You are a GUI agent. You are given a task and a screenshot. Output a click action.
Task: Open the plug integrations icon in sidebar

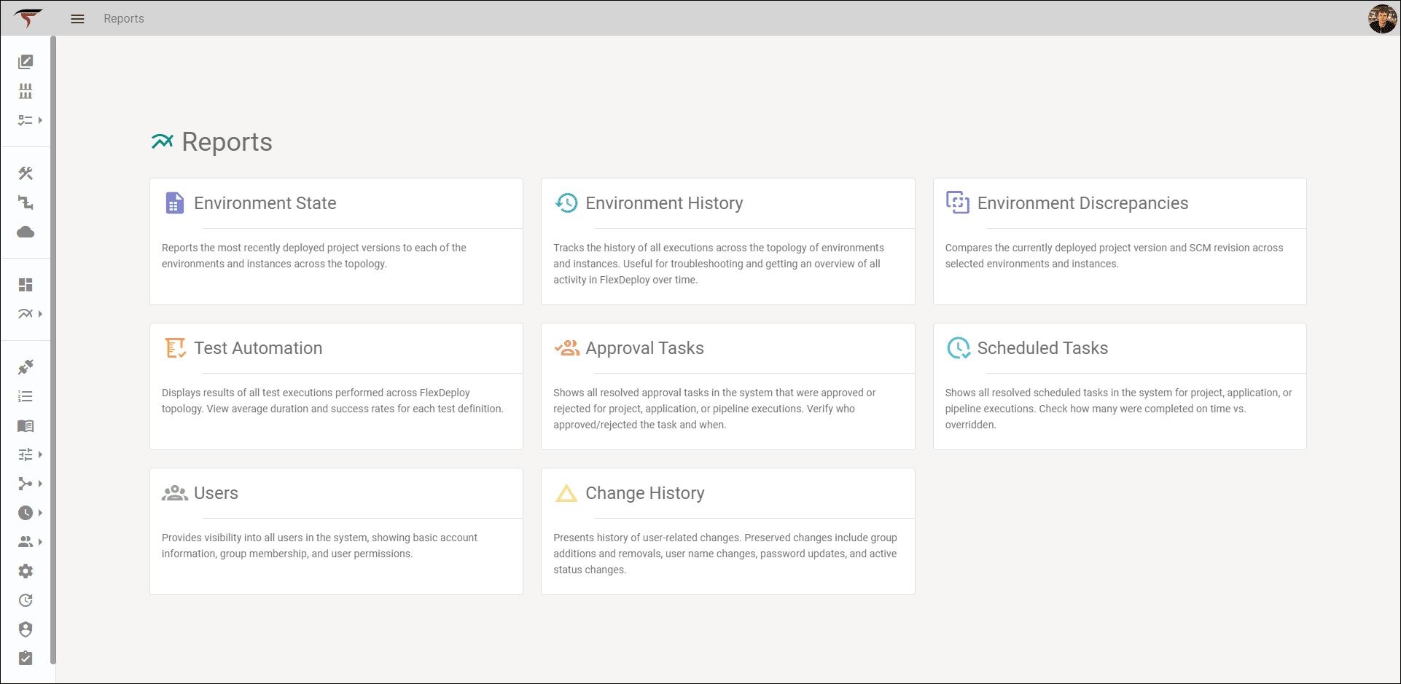tap(26, 367)
